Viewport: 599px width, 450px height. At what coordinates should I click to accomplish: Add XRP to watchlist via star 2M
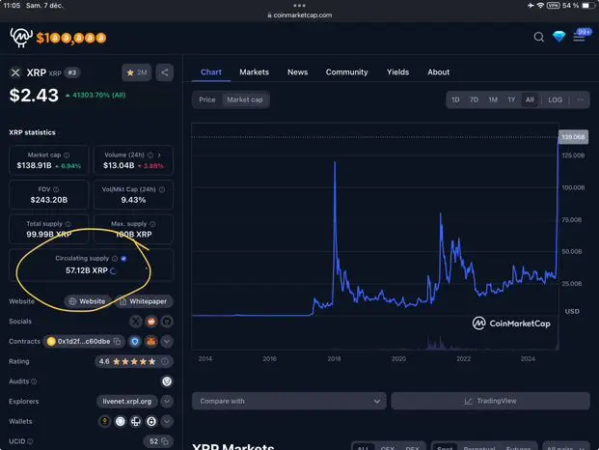pos(136,72)
